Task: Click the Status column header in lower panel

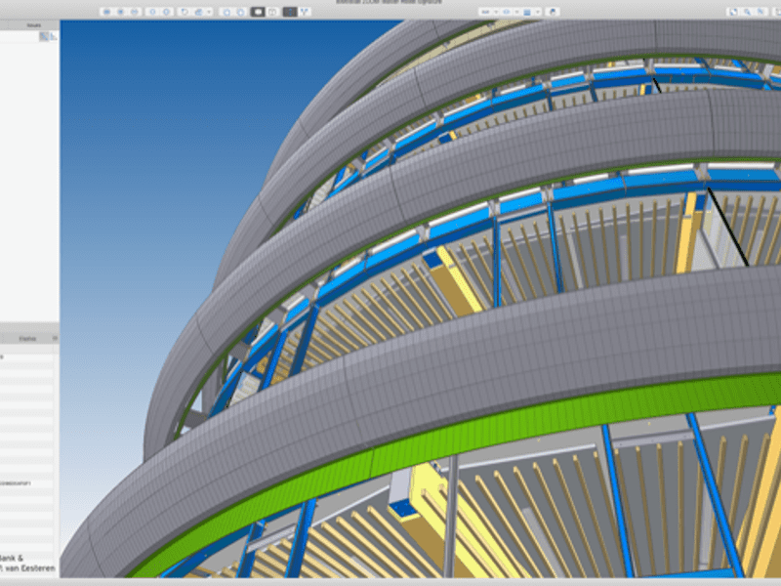Action: click(27, 338)
